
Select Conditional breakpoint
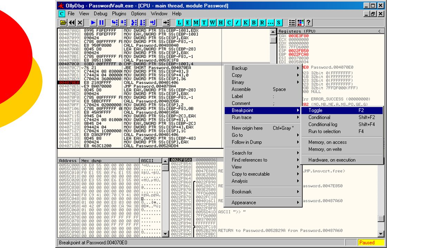pos(342,117)
